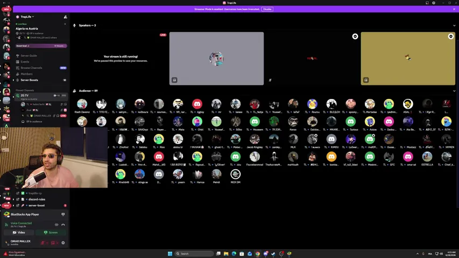Toggle the deafen headphones icon
Screen dimensions: 459x258
click(53, 243)
